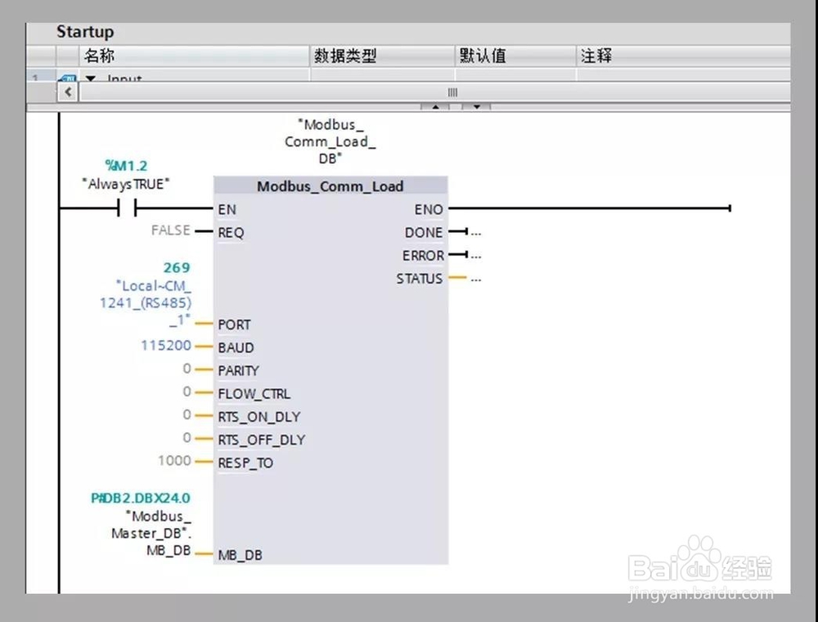The width and height of the screenshot is (818, 622).
Task: Click the %M1.2 contact operand tag
Action: point(127,165)
